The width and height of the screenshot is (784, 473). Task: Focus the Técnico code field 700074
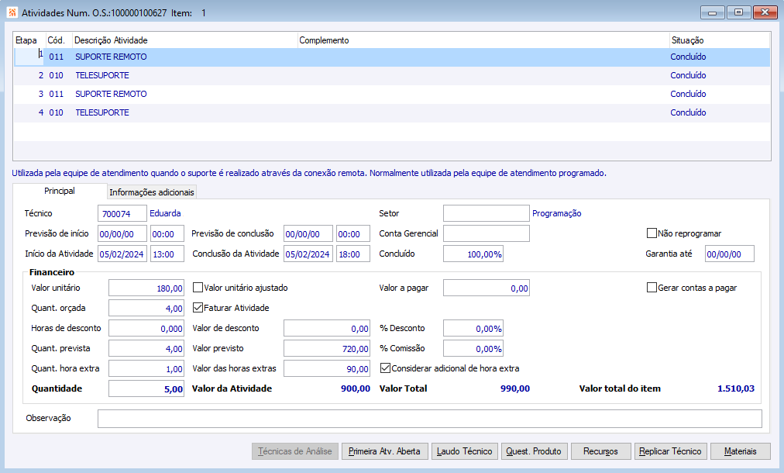(122, 213)
